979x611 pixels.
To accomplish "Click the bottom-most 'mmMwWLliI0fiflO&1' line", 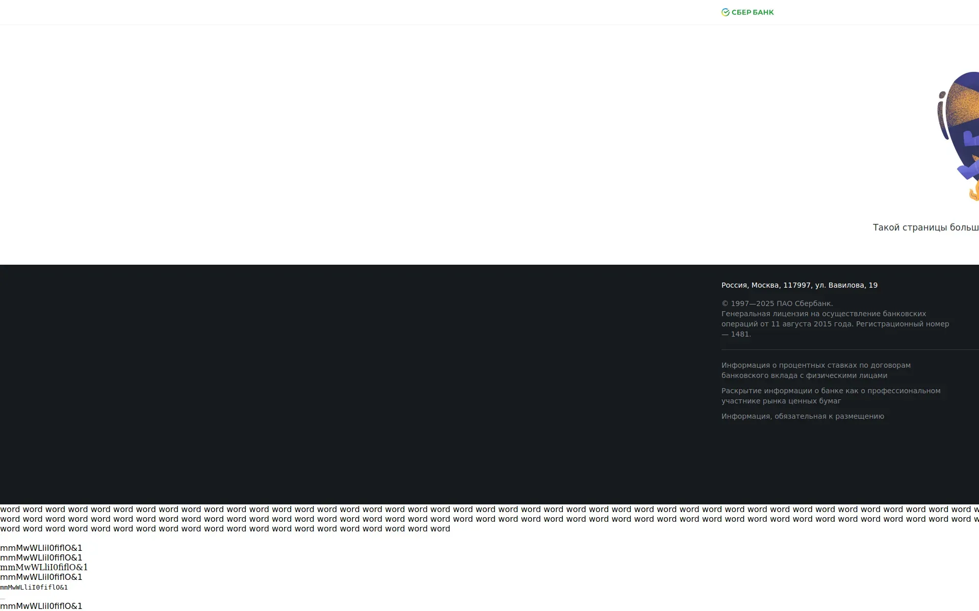I will (x=41, y=606).
